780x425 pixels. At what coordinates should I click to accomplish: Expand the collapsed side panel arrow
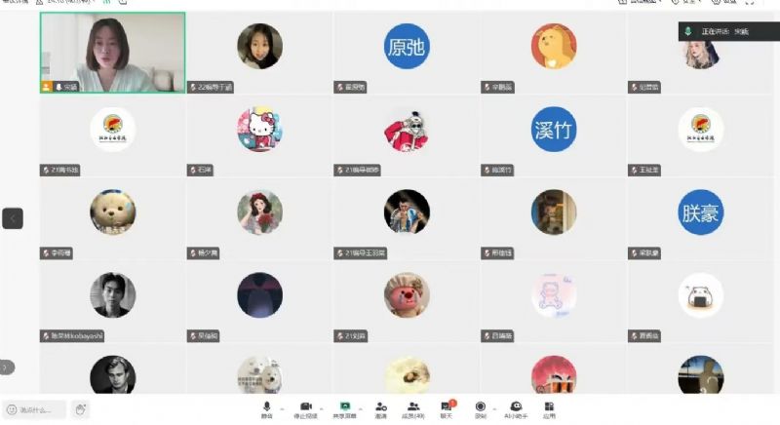[7, 367]
